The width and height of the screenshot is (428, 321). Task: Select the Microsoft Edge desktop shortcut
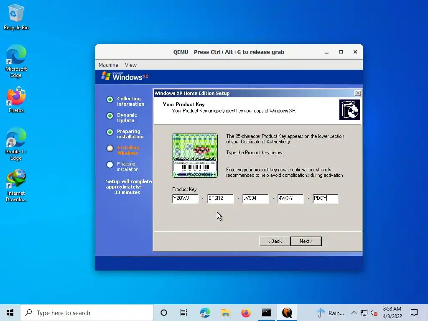16,62
